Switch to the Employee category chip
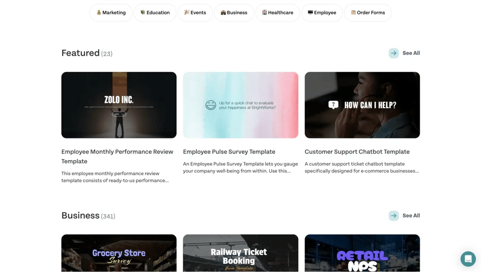This screenshot has height=272, width=481. 322,12
